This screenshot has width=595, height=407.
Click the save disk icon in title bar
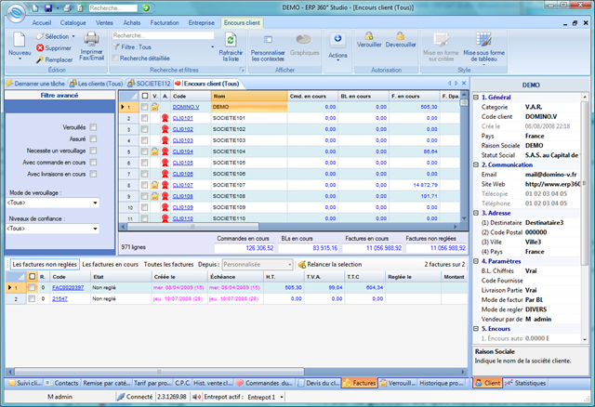47,8
